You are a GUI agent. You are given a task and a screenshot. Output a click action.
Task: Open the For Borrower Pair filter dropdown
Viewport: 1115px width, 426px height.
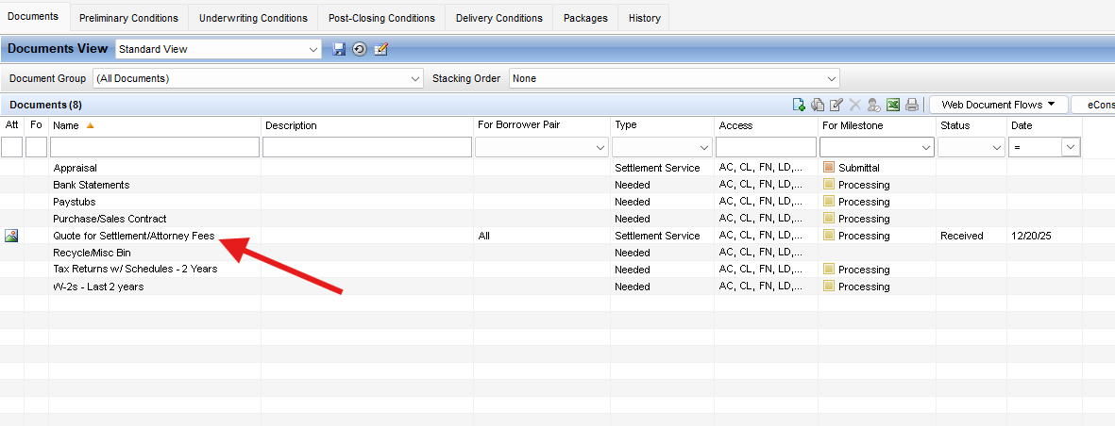[600, 147]
